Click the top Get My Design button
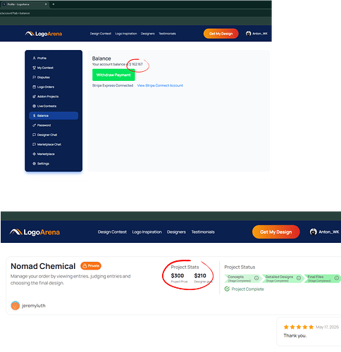Image resolution: width=341 pixels, height=352 pixels. pos(221,34)
